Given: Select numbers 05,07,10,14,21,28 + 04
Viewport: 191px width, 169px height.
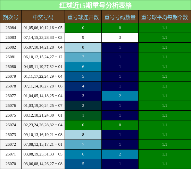Looking at the screenshot, I should 43,47.
